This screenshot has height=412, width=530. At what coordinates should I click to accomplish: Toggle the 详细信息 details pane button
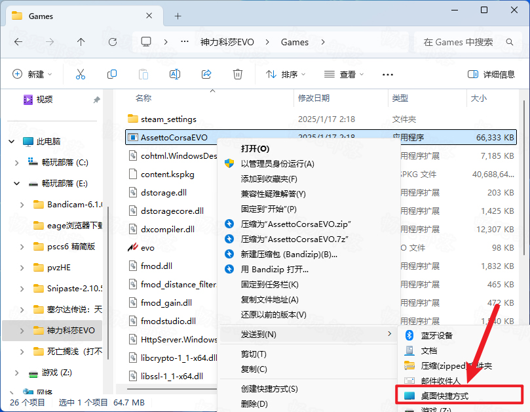pos(491,74)
